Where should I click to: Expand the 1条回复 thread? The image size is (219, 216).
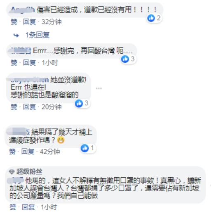tap(38, 35)
